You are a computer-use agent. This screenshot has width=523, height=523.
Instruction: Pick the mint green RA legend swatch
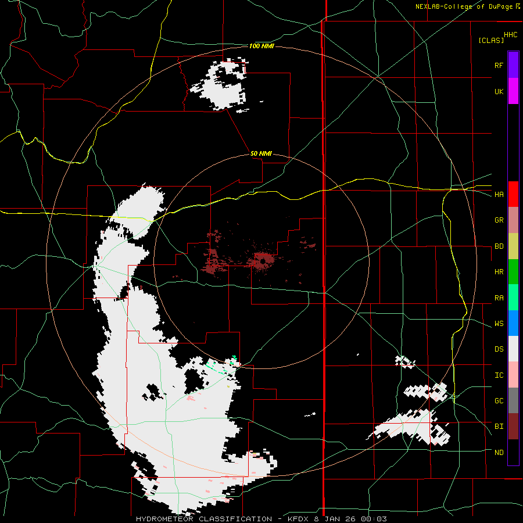[x=513, y=298]
